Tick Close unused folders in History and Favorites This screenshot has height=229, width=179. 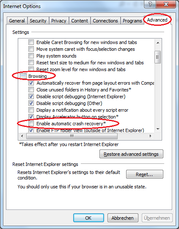pos(31,90)
